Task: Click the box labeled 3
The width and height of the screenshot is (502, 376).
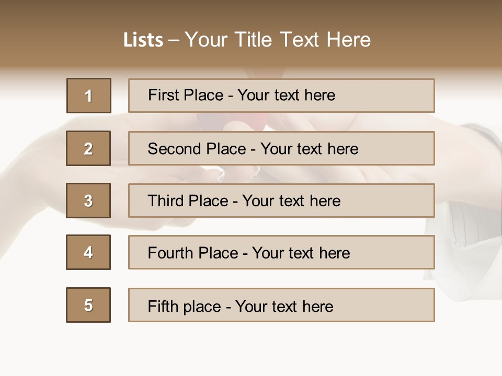Action: [x=88, y=201]
